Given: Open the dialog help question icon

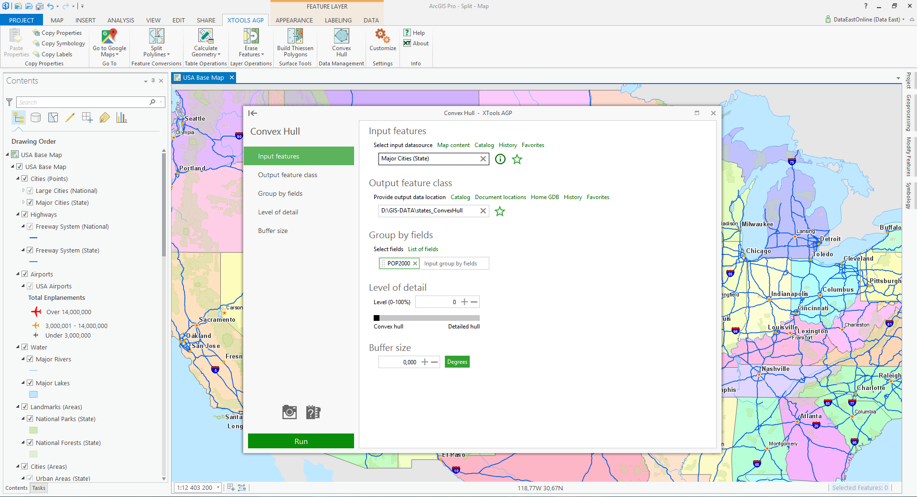Looking at the screenshot, I should point(313,412).
